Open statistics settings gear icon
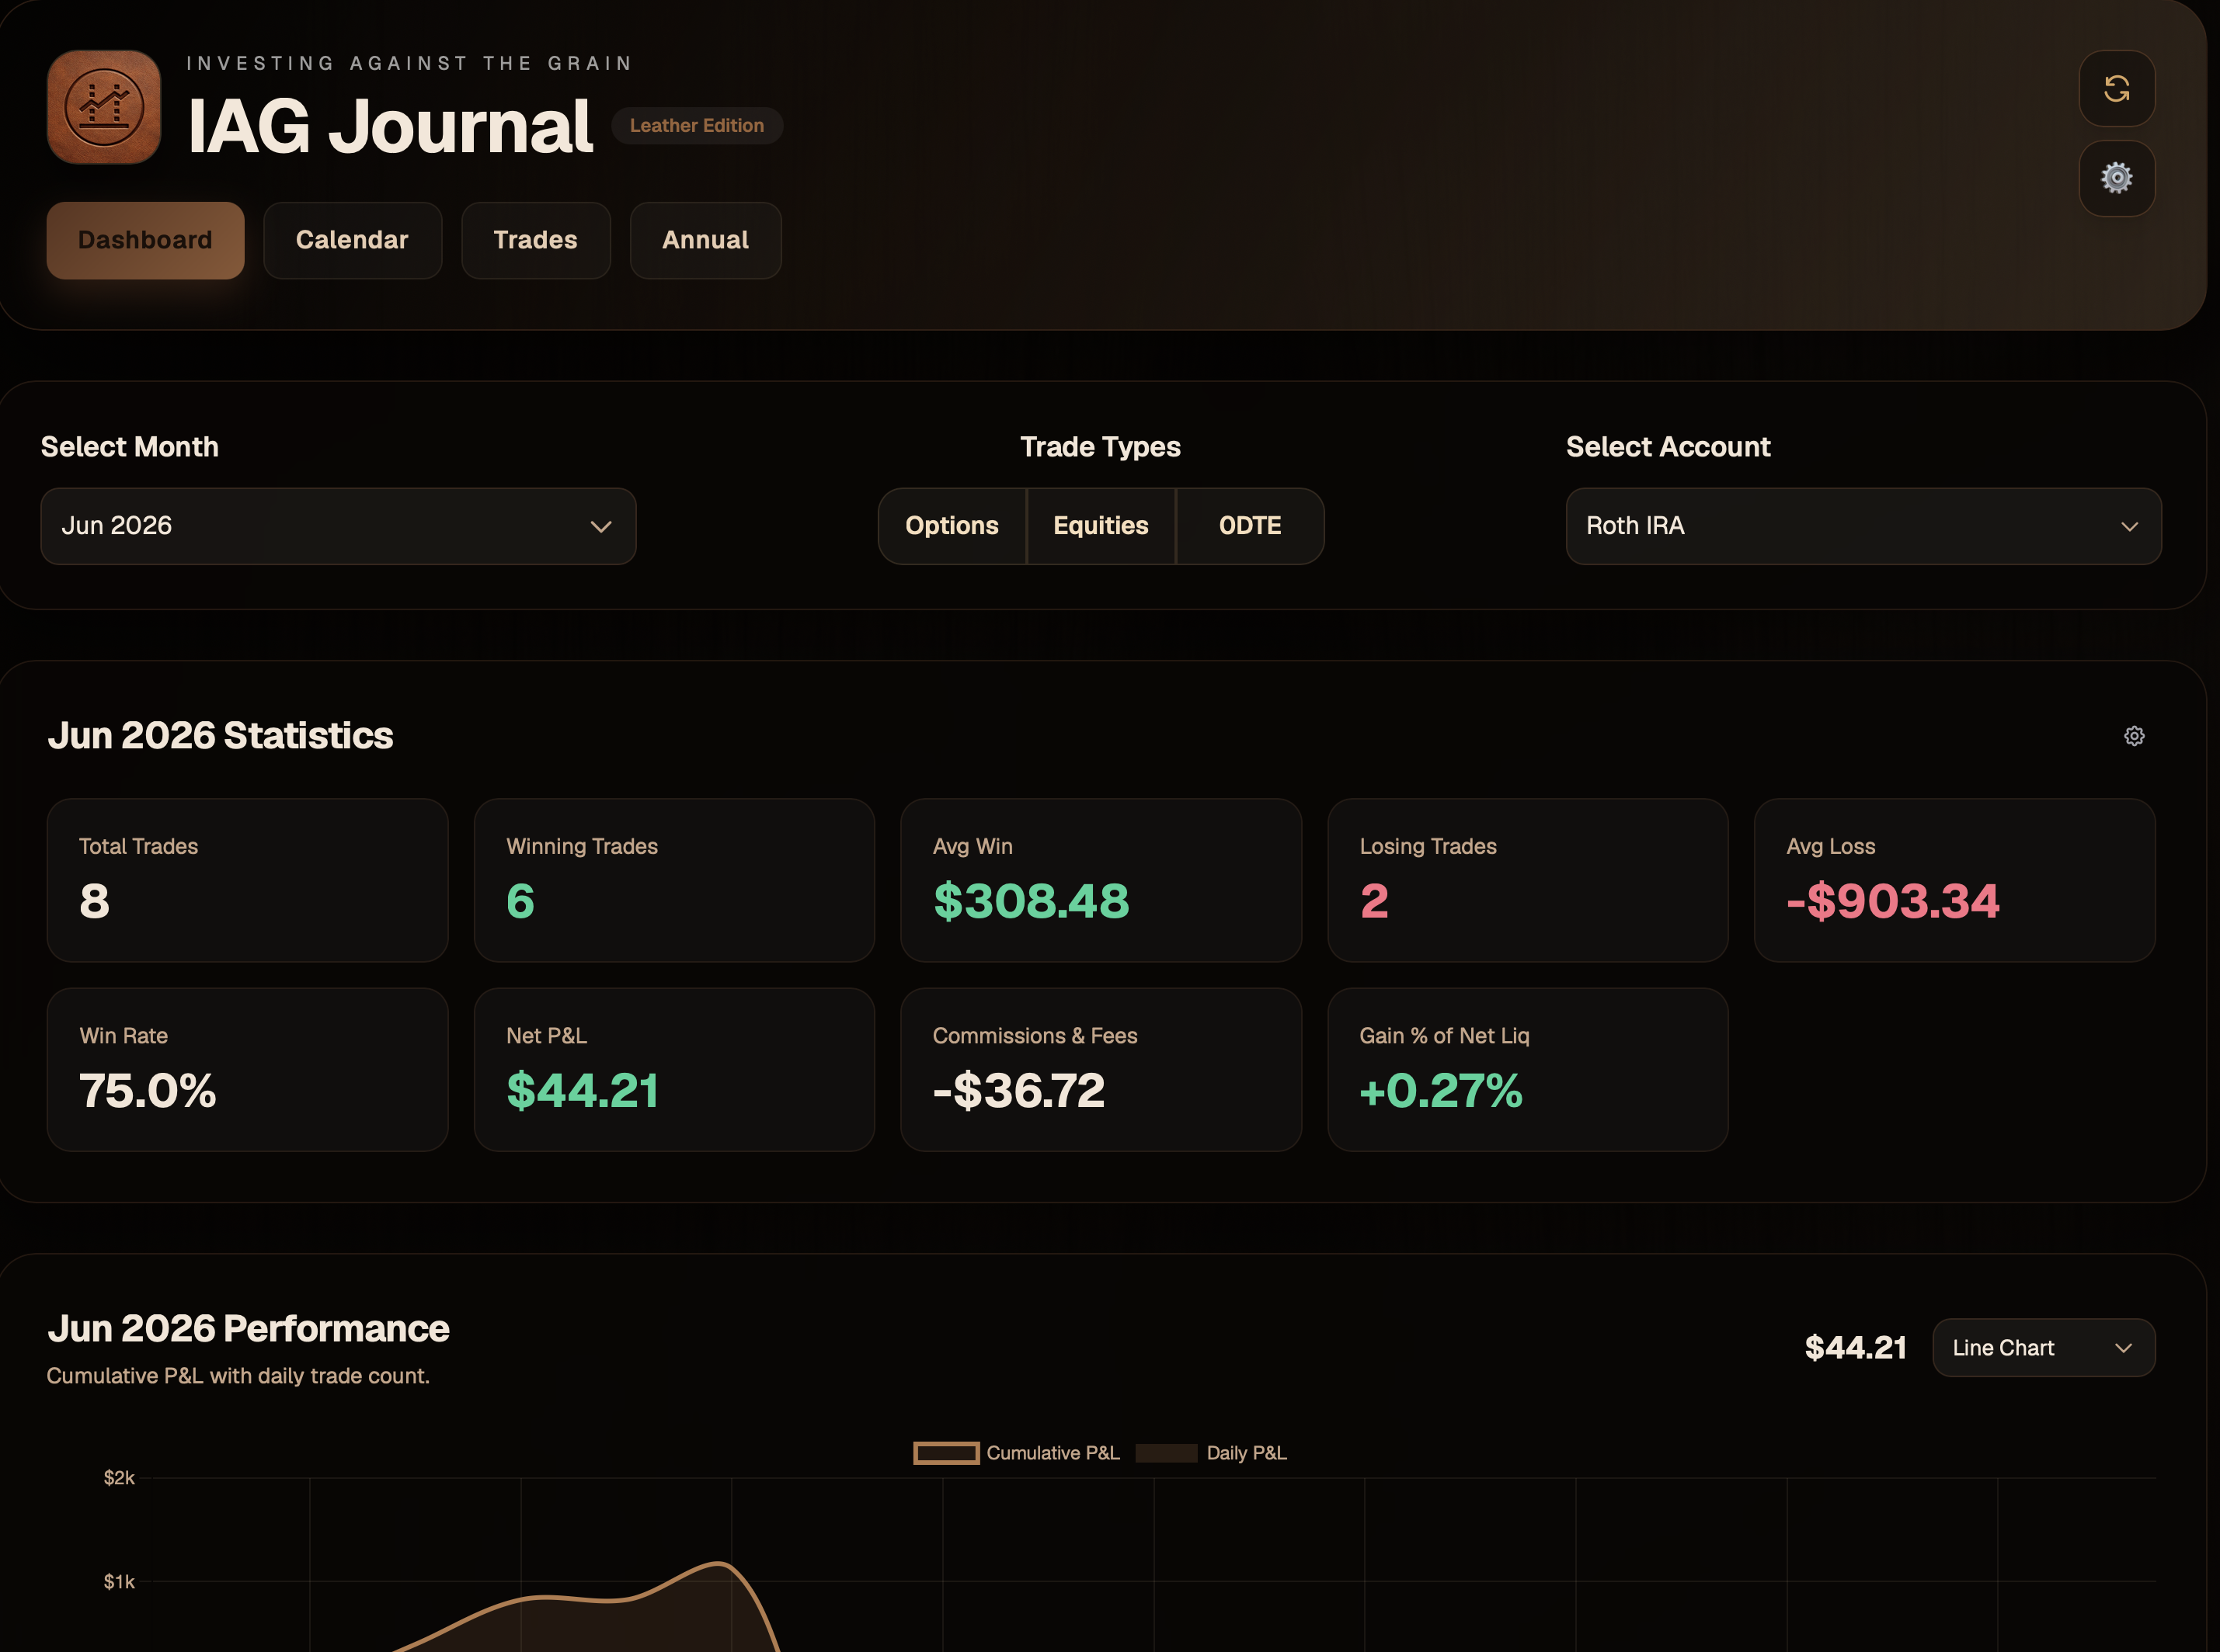This screenshot has height=1652, width=2220. point(2134,736)
